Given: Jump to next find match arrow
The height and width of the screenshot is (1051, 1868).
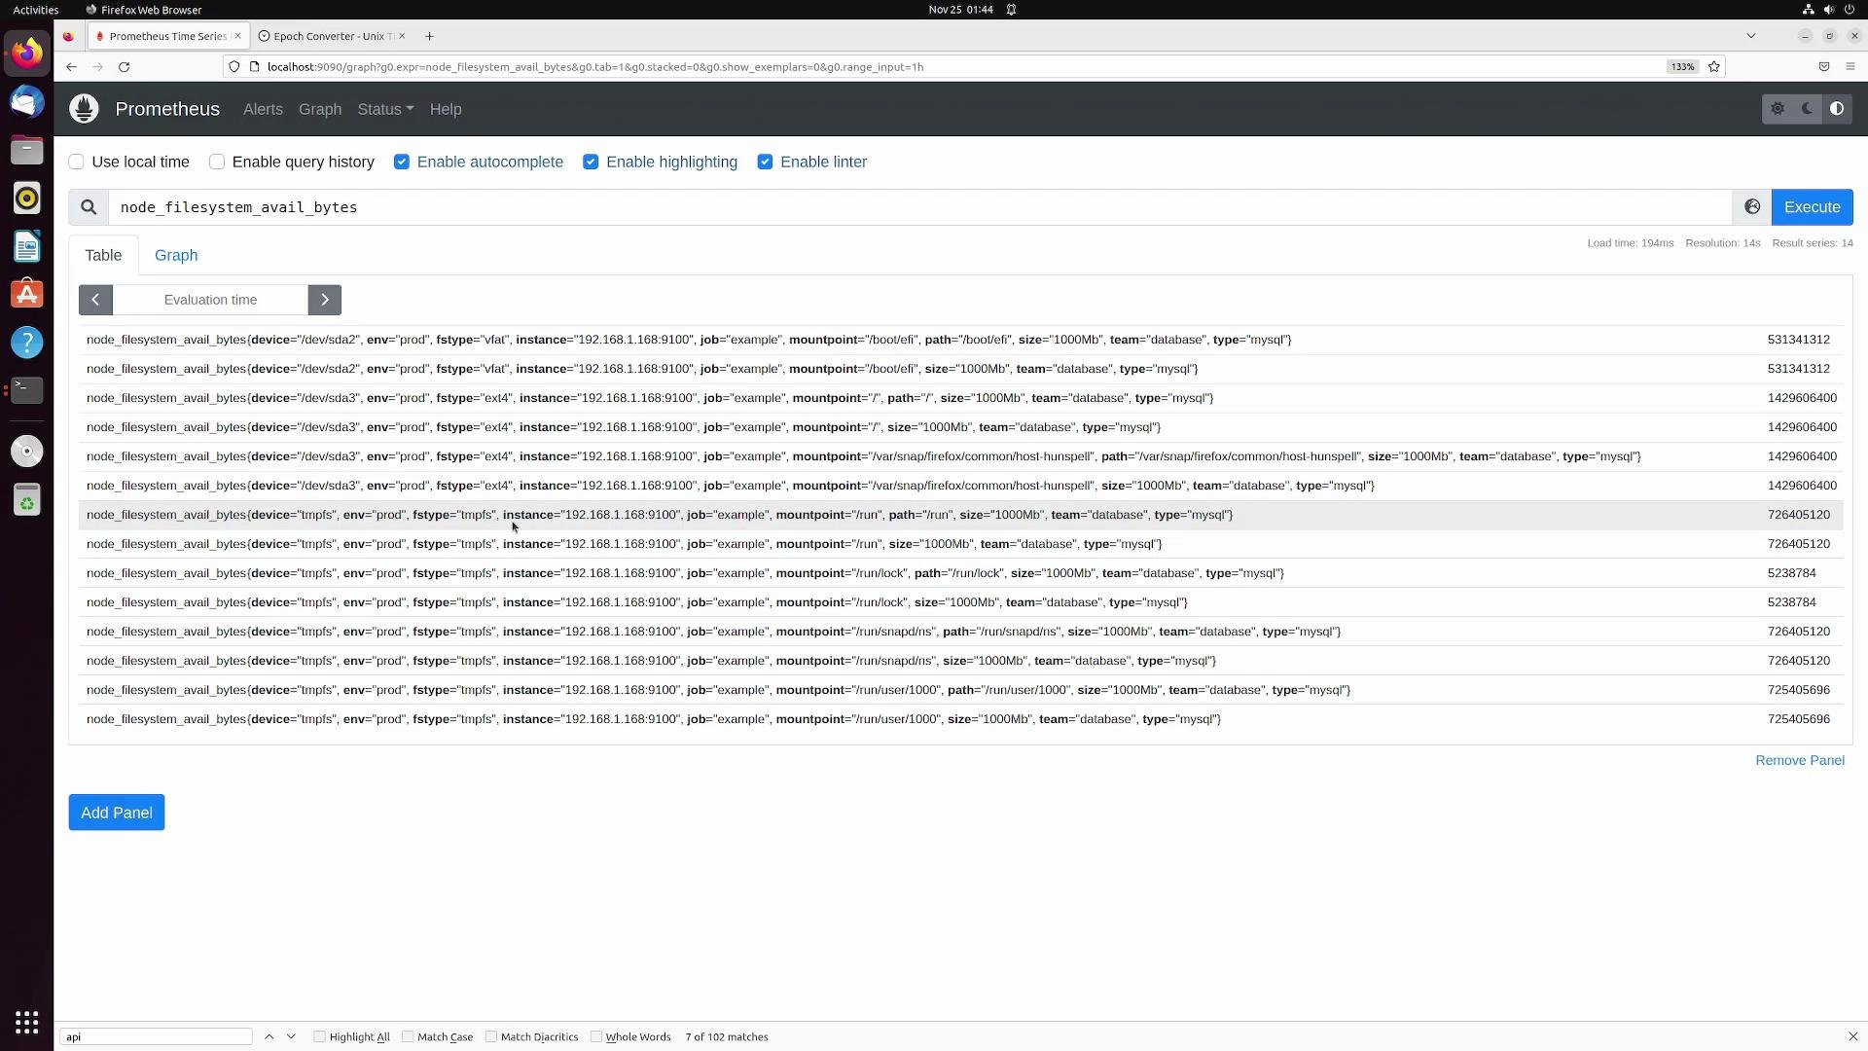Looking at the screenshot, I should pos(291,1037).
